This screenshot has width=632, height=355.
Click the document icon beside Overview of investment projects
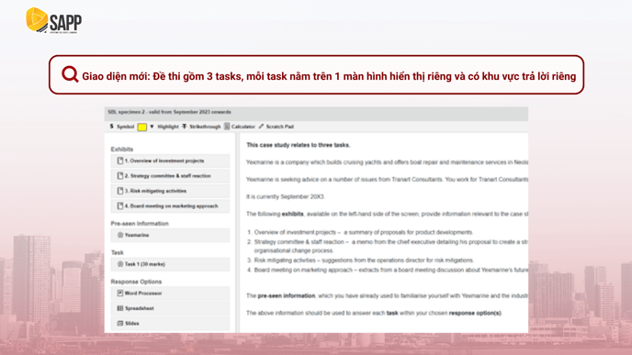pos(120,161)
